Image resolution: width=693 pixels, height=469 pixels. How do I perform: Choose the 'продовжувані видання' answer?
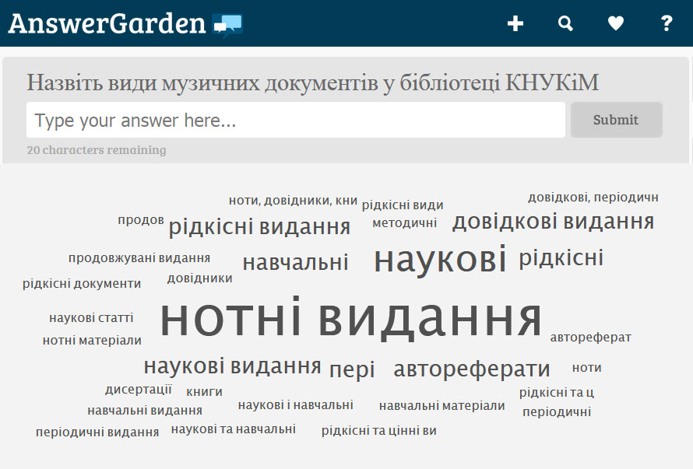pyautogui.click(x=139, y=258)
